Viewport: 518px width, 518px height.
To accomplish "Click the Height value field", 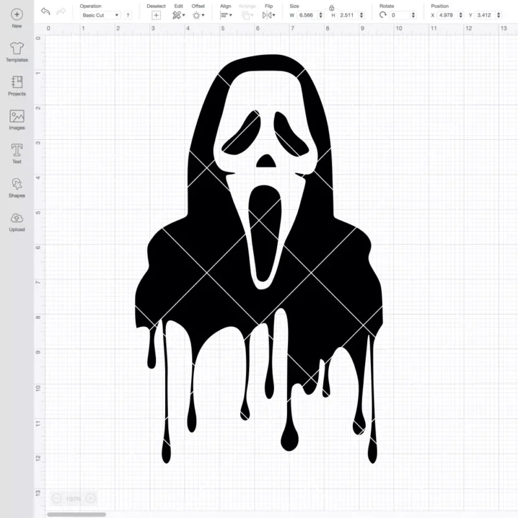I will click(x=348, y=15).
